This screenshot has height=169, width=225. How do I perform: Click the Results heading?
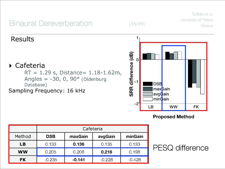click(22, 39)
